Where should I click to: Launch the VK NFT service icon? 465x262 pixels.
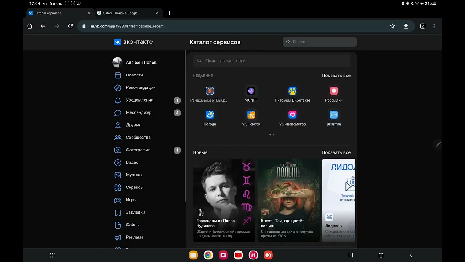[x=251, y=91]
